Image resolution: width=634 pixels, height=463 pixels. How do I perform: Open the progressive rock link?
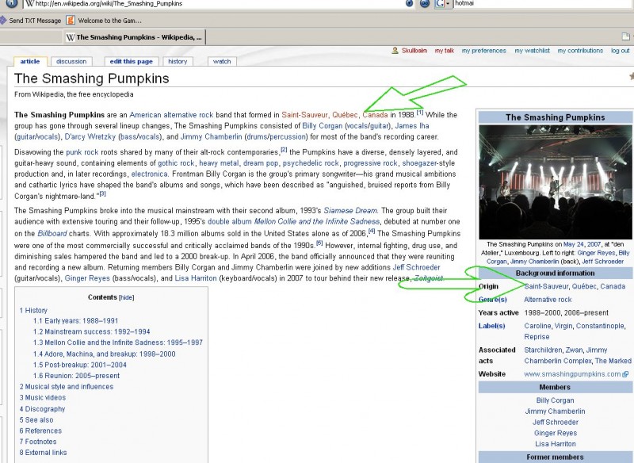370,163
